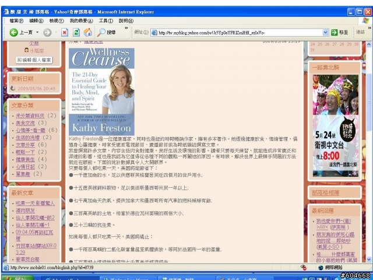Click the Windows flag throbber icon
The image size is (373, 280).
[365, 21]
